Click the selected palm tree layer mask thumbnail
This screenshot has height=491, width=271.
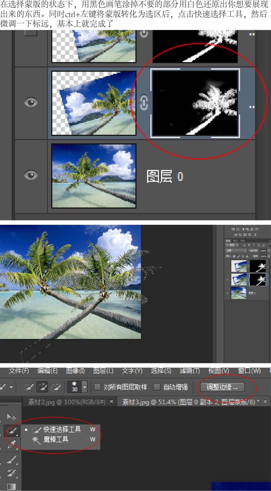coord(195,103)
